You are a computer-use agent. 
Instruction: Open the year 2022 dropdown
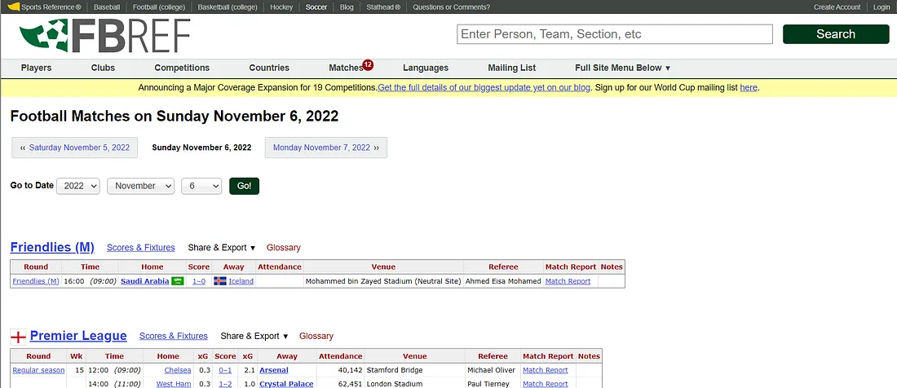click(78, 186)
